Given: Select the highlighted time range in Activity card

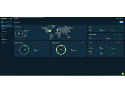Looking at the screenshot, I should [x=118, y=43].
